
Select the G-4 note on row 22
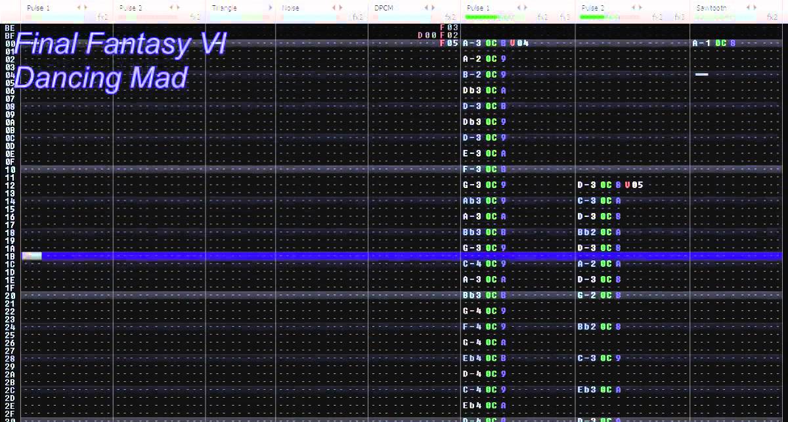coord(472,311)
